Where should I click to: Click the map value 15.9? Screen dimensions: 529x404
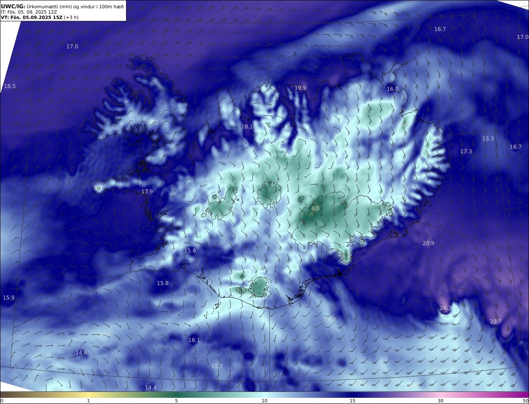click(8, 297)
